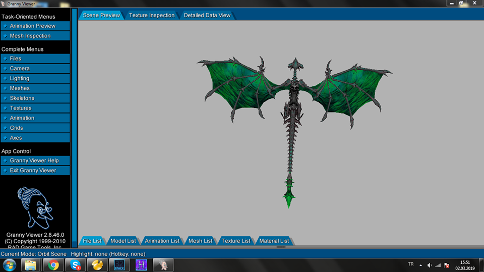Click the network signal tray icon
Screen dimensions: 484x272
pos(438,265)
